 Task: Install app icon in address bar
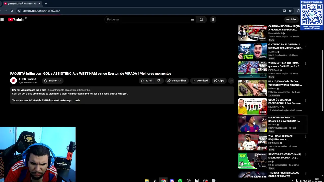coord(285,11)
